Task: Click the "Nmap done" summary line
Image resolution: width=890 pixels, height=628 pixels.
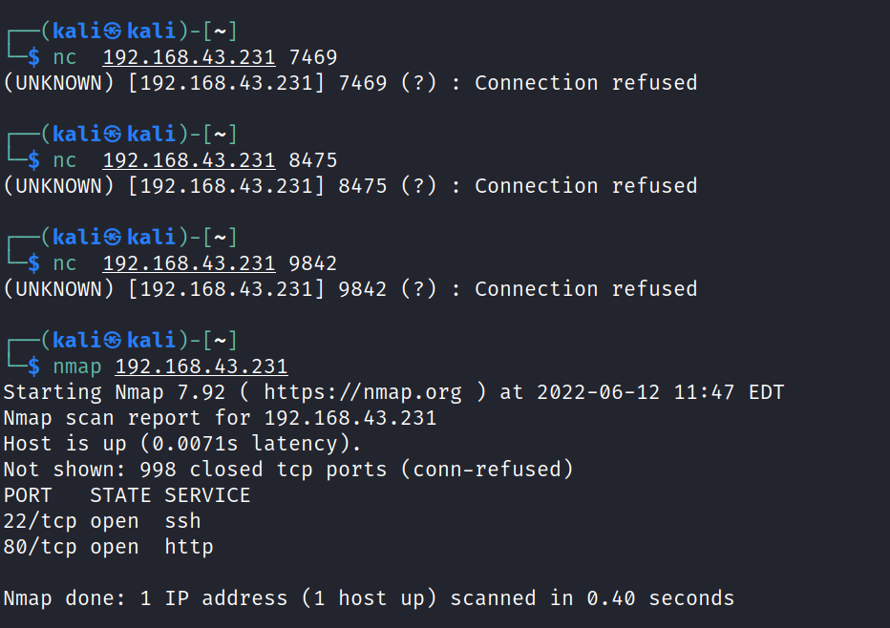Action: coord(369,598)
